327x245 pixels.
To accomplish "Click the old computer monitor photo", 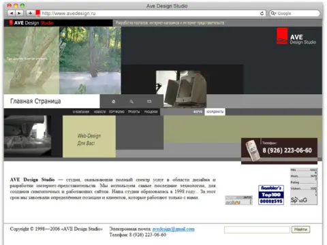I will (181, 88).
